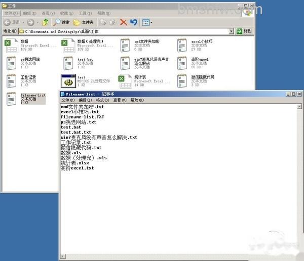This screenshot has width=304, height=261.
Task: Click the red Delete X icon
Action: click(x=123, y=22)
